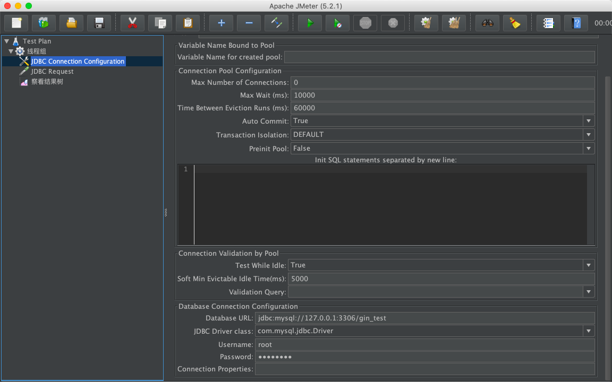This screenshot has height=382, width=612.
Task: Click the Shutdown test icon
Action: [393, 23]
